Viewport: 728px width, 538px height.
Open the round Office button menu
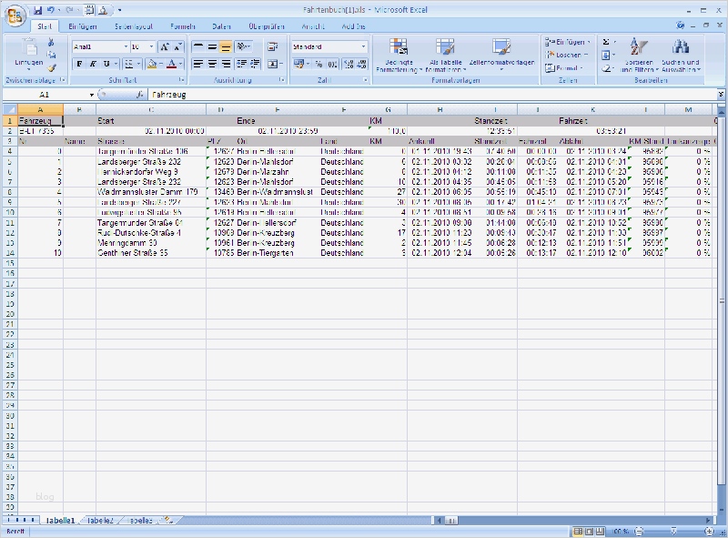pos(15,16)
